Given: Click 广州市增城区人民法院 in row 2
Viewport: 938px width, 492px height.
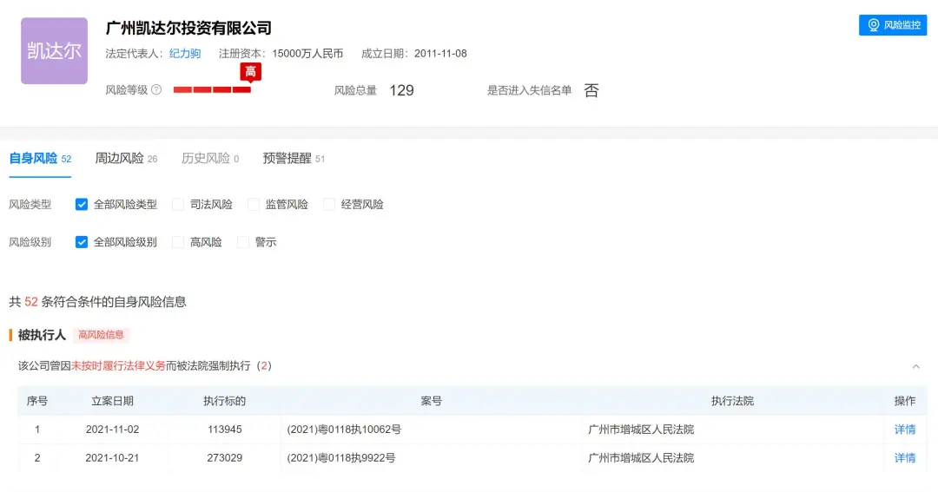Looking at the screenshot, I should [x=641, y=458].
